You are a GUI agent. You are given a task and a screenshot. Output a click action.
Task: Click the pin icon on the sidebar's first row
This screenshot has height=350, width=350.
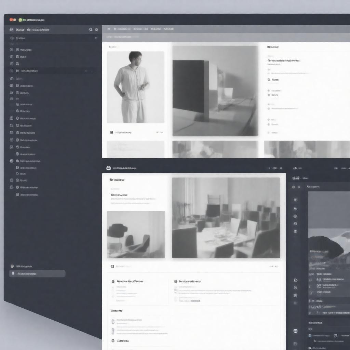95,38
